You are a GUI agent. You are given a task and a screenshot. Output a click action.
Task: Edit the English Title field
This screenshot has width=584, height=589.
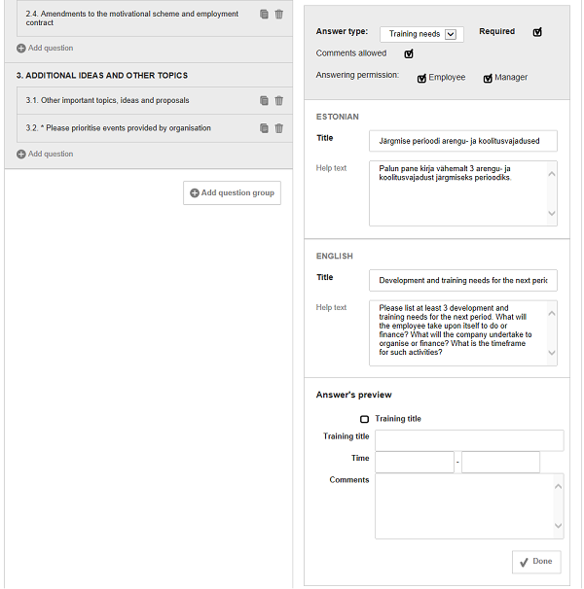[463, 281]
